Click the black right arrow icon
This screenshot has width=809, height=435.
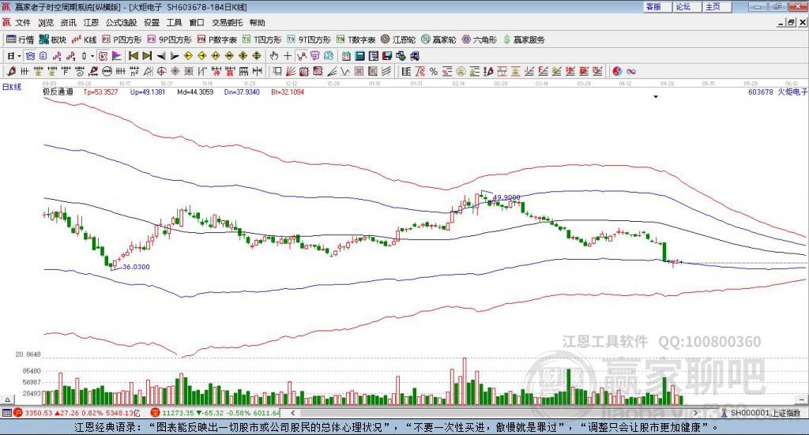[175, 56]
